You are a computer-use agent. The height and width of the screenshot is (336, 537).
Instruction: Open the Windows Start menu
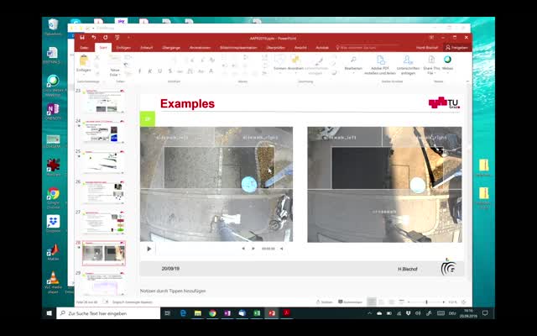pos(49,313)
